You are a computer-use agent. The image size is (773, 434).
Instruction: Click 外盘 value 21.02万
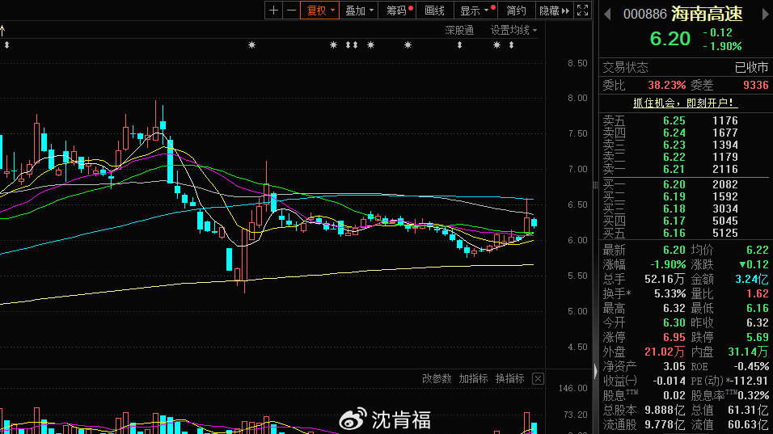click(665, 352)
